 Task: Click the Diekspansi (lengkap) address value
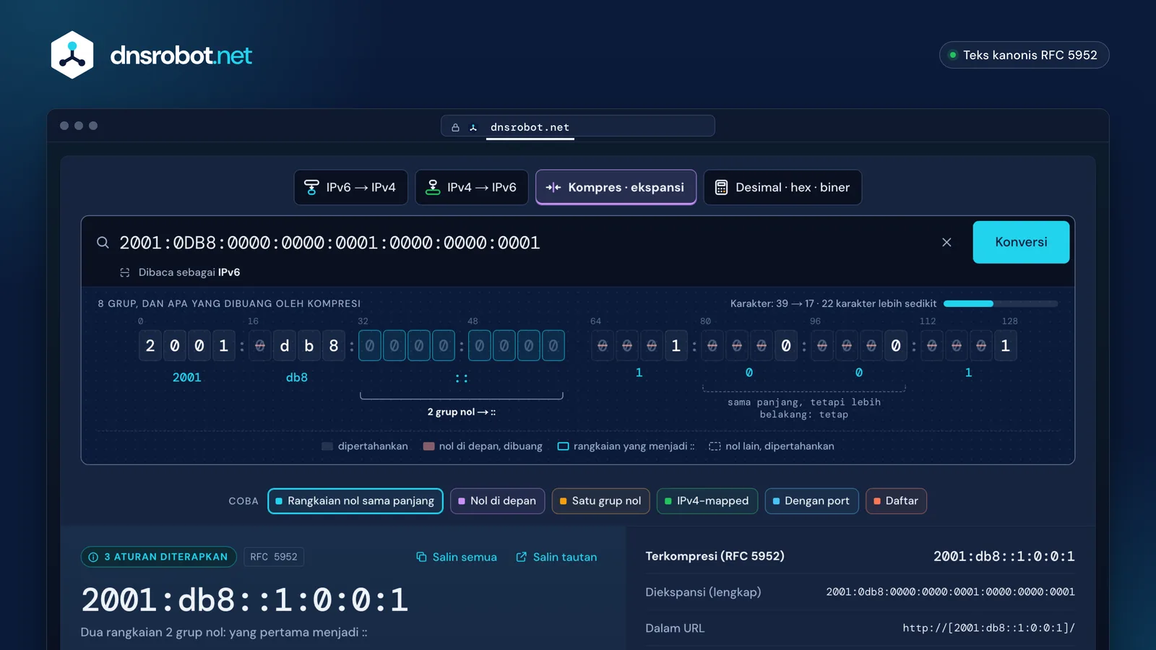click(x=950, y=592)
